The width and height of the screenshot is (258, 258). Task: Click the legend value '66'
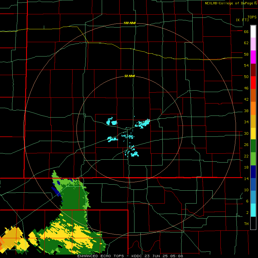[x=246, y=32]
